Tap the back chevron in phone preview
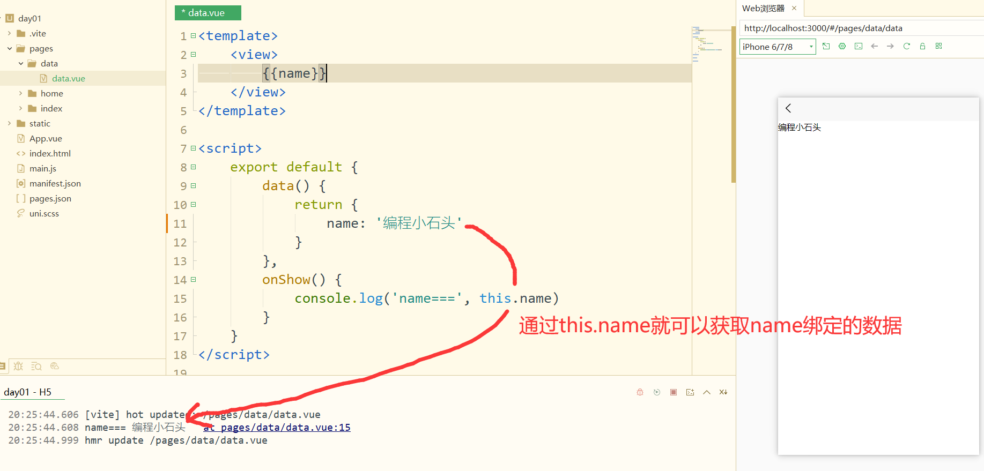984x471 pixels. coord(788,108)
